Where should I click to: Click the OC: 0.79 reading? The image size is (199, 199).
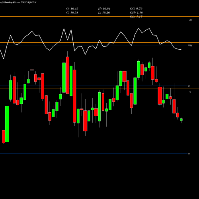click(x=136, y=9)
